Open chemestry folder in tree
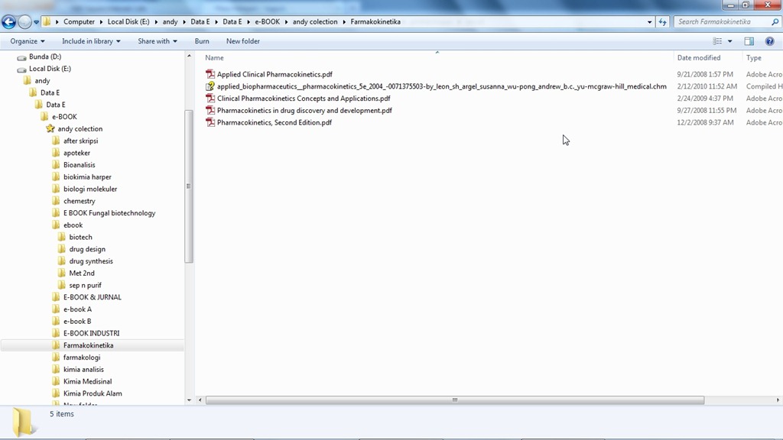Image resolution: width=783 pixels, height=440 pixels. (79, 201)
